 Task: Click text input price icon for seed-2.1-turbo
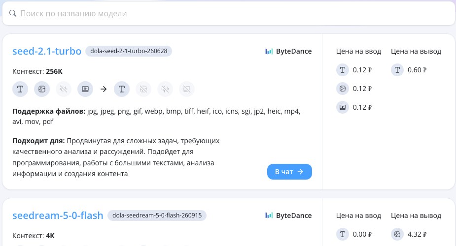[x=343, y=70]
